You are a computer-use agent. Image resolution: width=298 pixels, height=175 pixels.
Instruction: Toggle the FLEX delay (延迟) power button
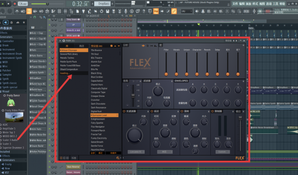tap(152, 111)
